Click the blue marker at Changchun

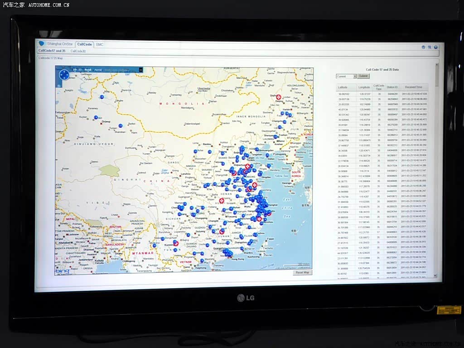point(285,121)
